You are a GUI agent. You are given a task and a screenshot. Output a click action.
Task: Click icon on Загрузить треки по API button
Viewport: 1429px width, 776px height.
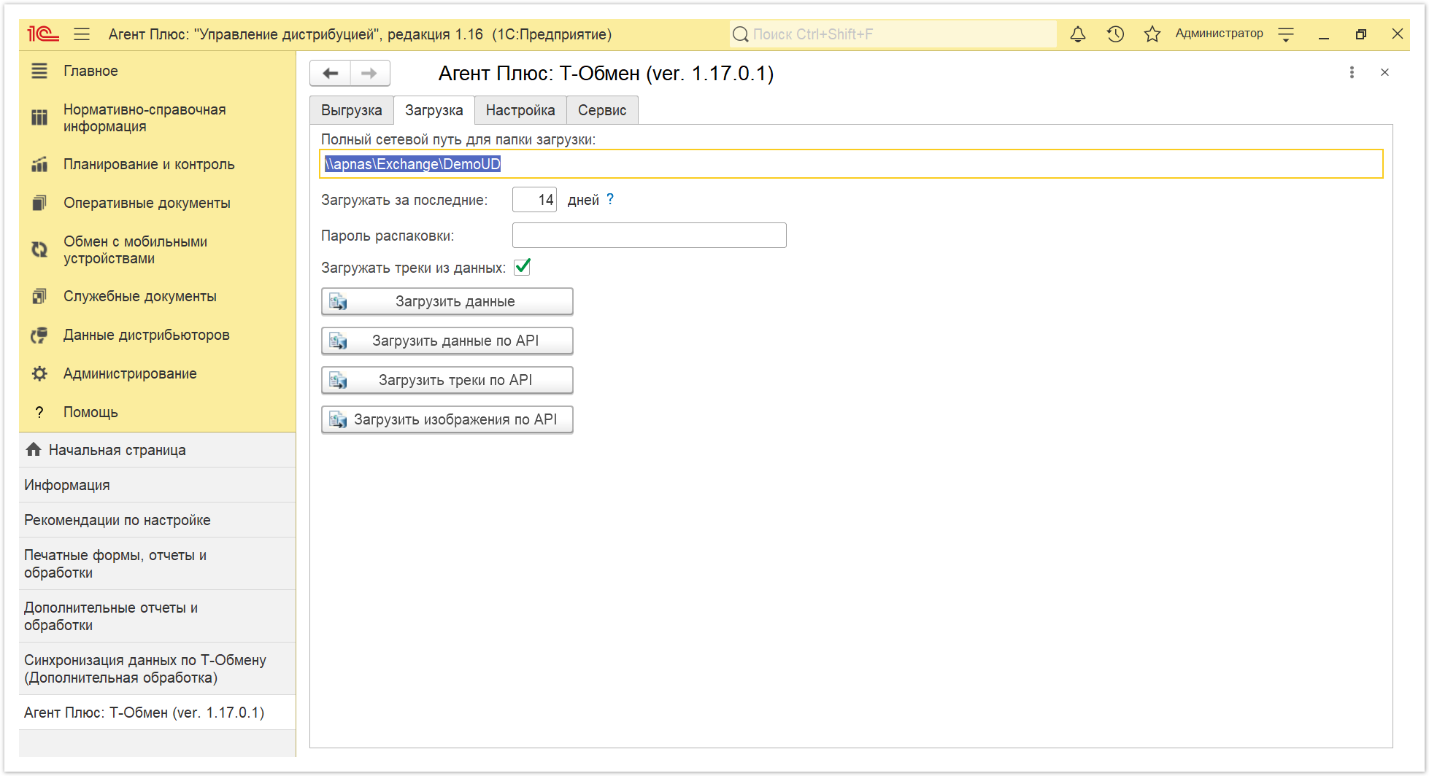[338, 380]
